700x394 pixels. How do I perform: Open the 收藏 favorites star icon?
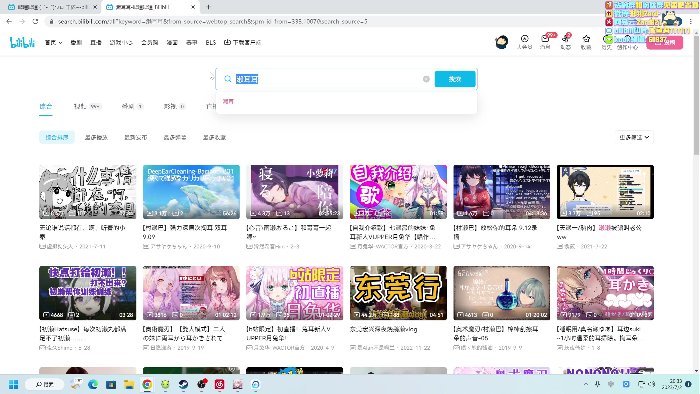pyautogui.click(x=586, y=39)
